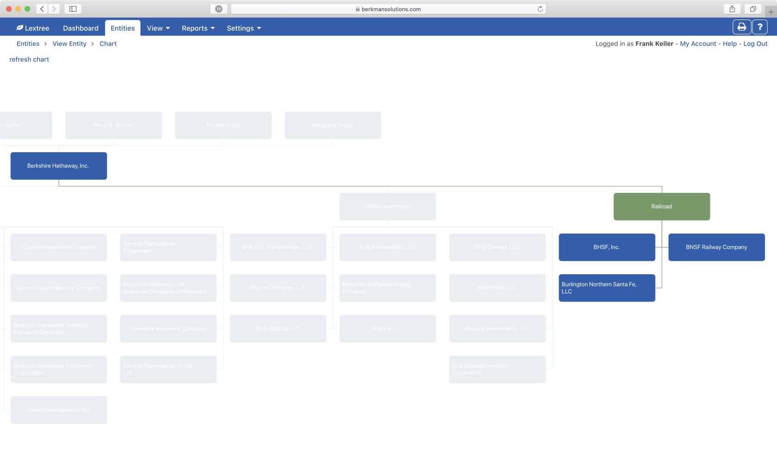Viewport: 777px width, 475px height.
Task: Click the Chart breadcrumb link
Action: [x=108, y=43]
